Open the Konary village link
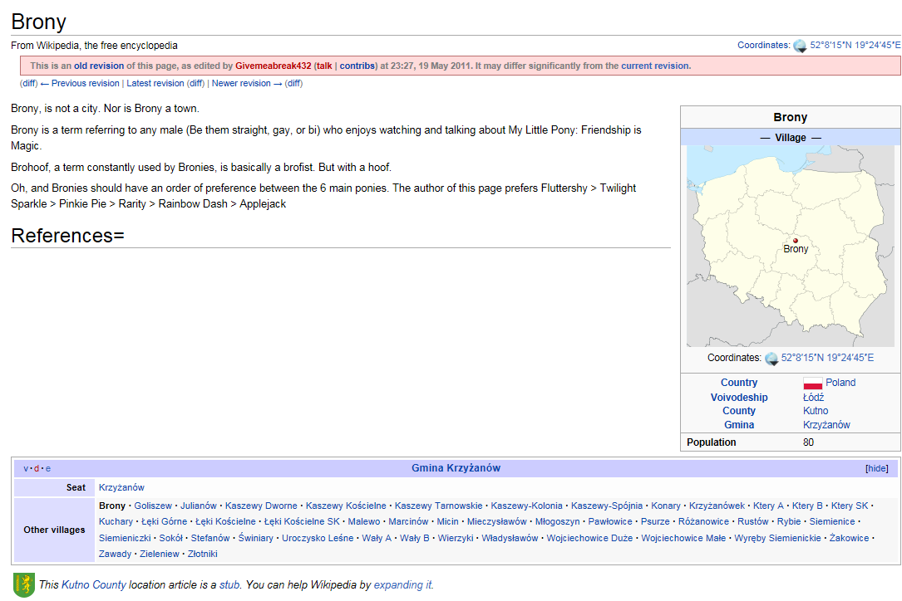 (666, 506)
